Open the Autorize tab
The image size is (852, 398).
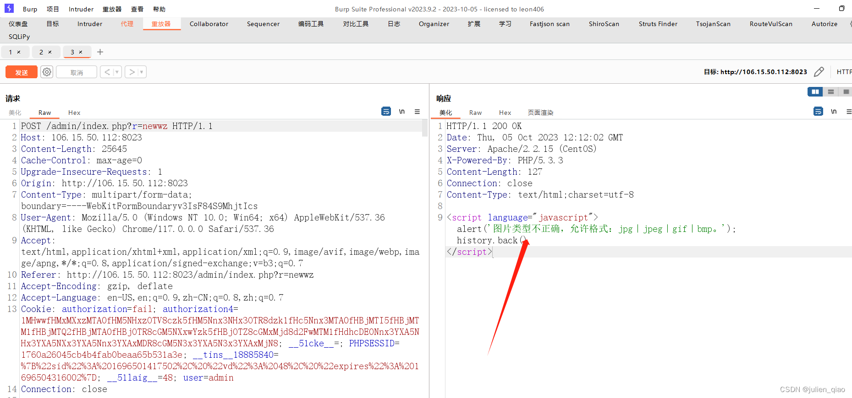coord(825,24)
